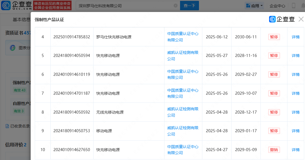Screen dimensions: 305x160
Task: Click the notification bell icon
Action: (303, 5)
